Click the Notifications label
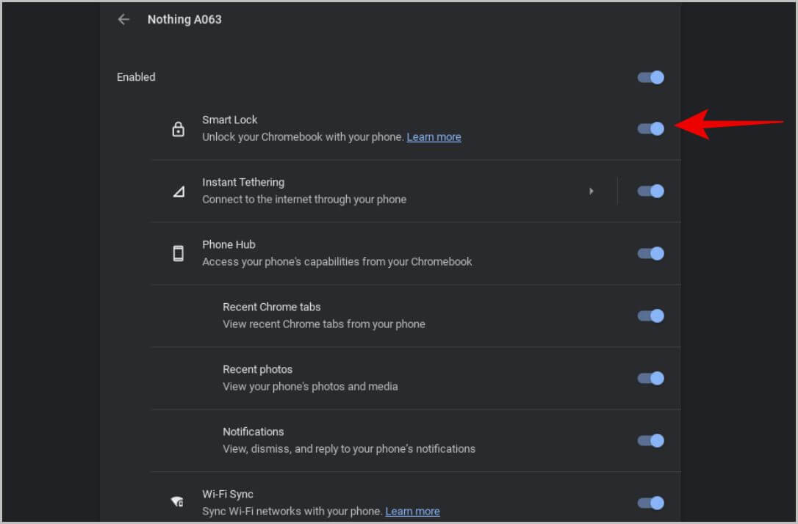 click(254, 432)
